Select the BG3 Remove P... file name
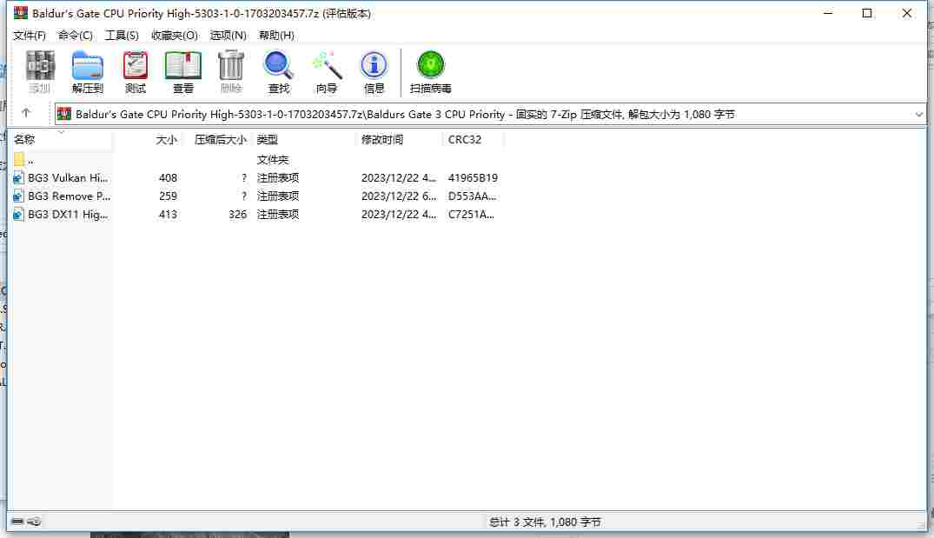The width and height of the screenshot is (934, 538). click(x=70, y=196)
